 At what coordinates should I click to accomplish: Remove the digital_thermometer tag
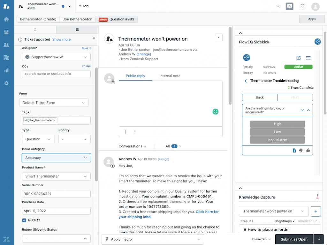click(55, 120)
